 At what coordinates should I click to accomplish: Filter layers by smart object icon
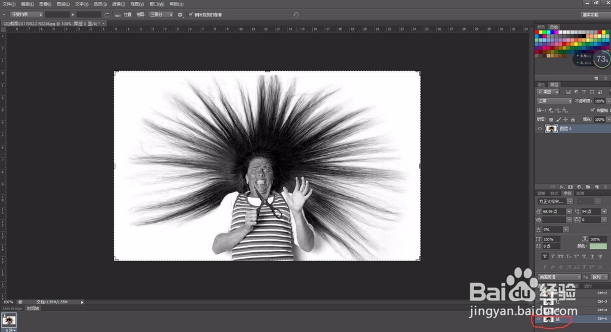tap(600, 92)
